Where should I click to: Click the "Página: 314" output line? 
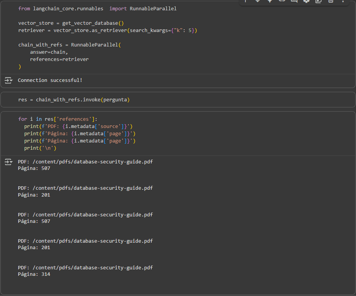(x=34, y=274)
